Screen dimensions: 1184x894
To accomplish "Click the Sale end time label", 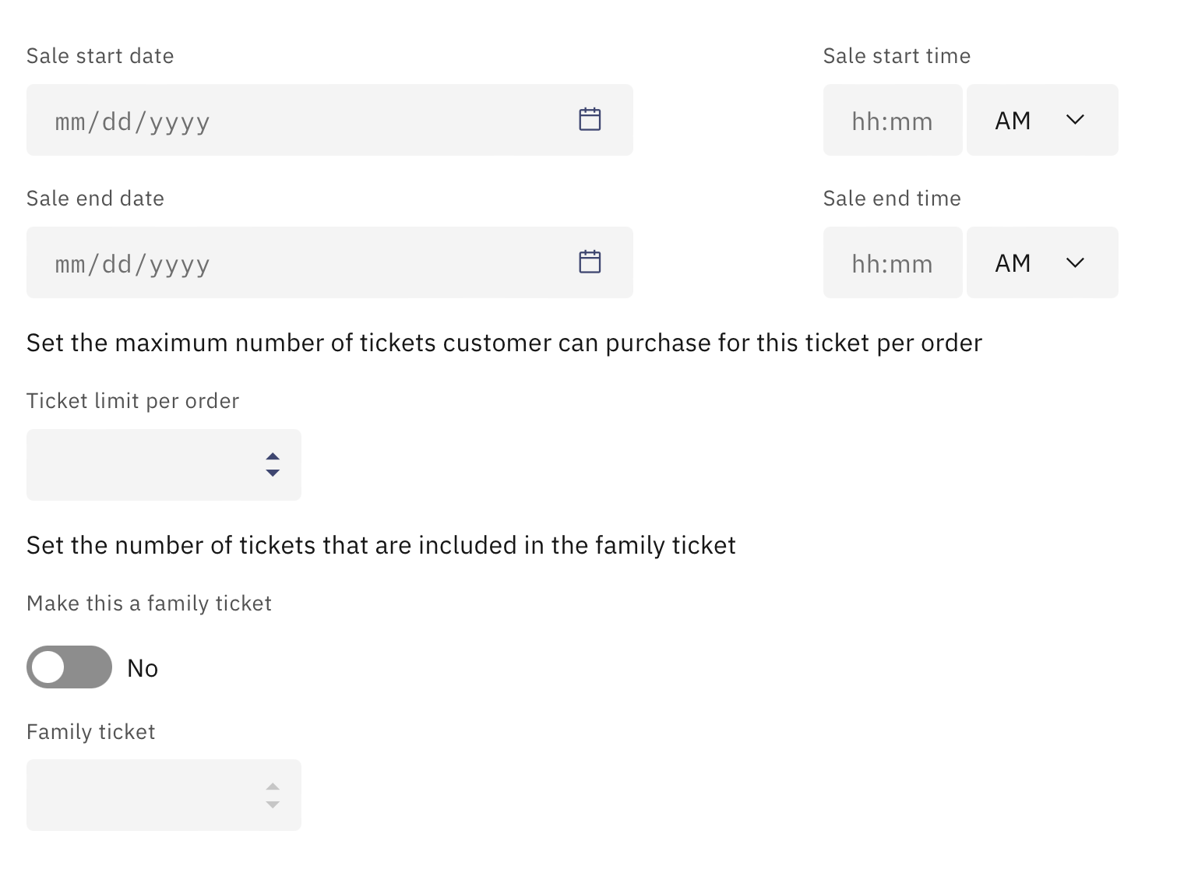I will 892,198.
